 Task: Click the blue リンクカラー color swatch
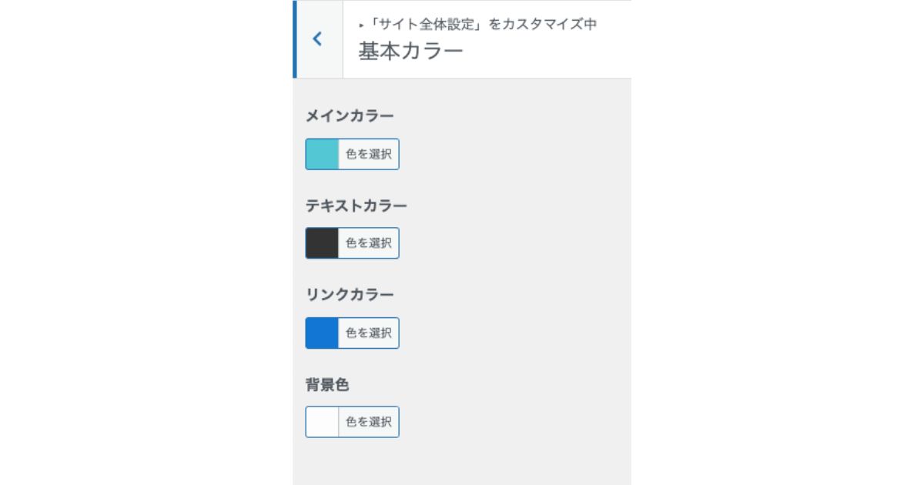[322, 333]
